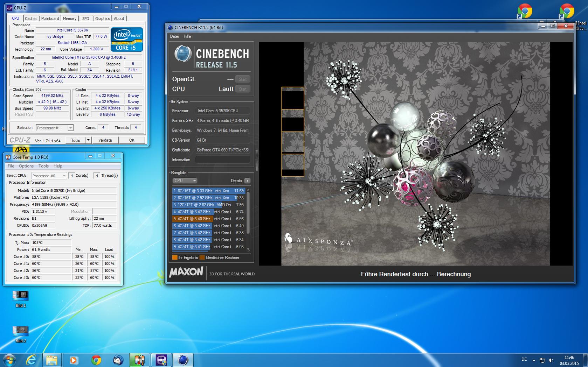Open the taskbar clock showing 11:46
This screenshot has height=367, width=588.
[569, 360]
